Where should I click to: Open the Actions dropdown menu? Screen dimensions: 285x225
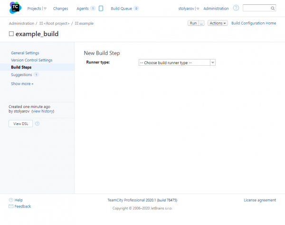[x=218, y=23]
